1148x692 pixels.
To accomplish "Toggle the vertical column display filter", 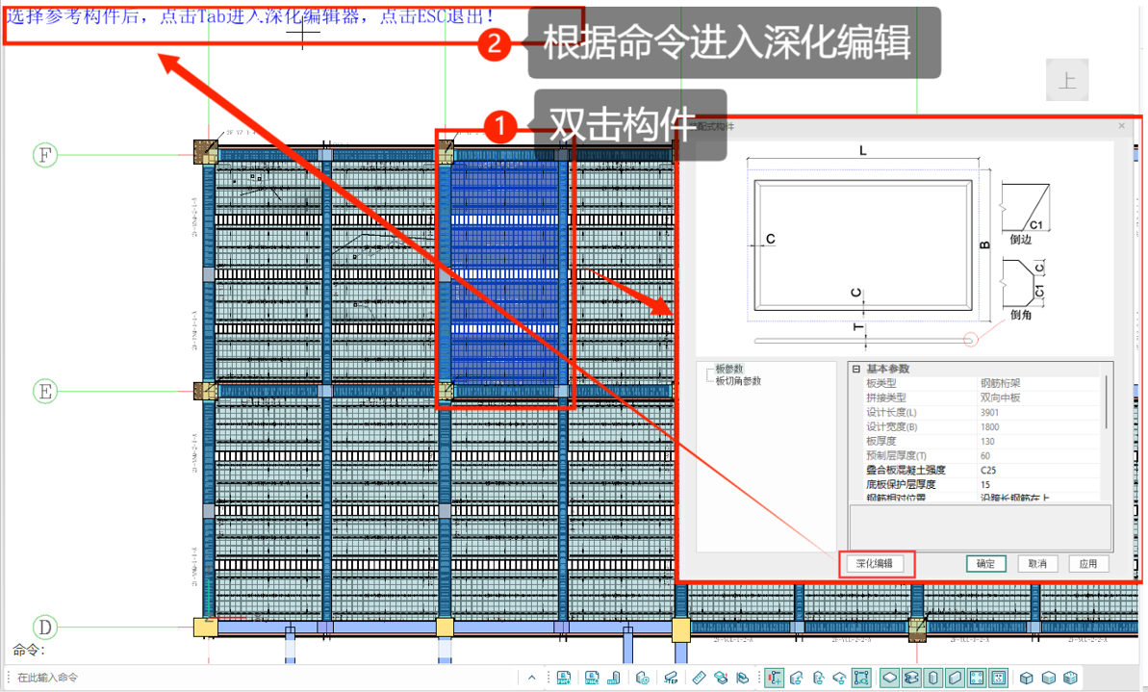I will coord(933,679).
